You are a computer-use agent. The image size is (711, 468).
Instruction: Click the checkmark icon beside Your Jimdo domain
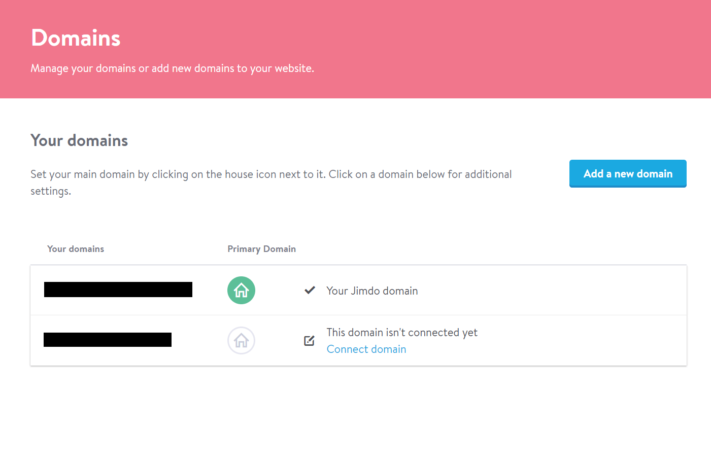click(310, 291)
